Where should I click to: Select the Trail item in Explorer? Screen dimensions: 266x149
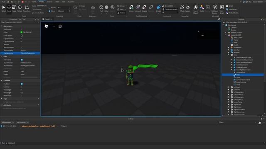[243, 74]
